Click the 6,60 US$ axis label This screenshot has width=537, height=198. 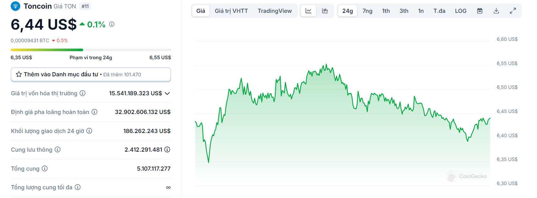tap(507, 39)
